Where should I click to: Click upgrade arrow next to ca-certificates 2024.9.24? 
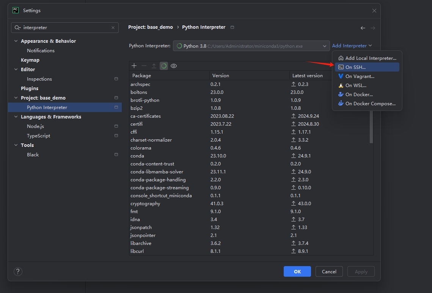tap(294, 116)
